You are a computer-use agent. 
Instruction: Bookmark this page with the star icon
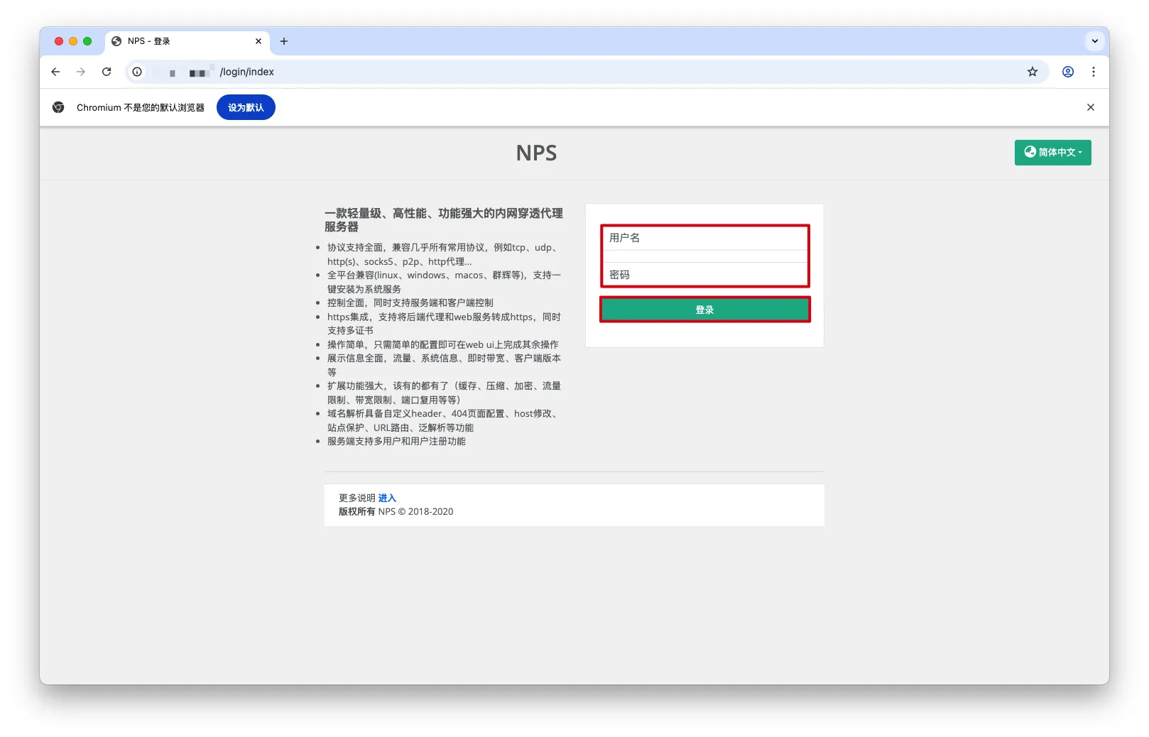1032,72
